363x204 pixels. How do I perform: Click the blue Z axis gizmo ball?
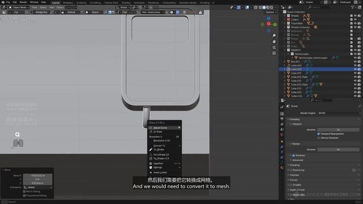point(268,18)
